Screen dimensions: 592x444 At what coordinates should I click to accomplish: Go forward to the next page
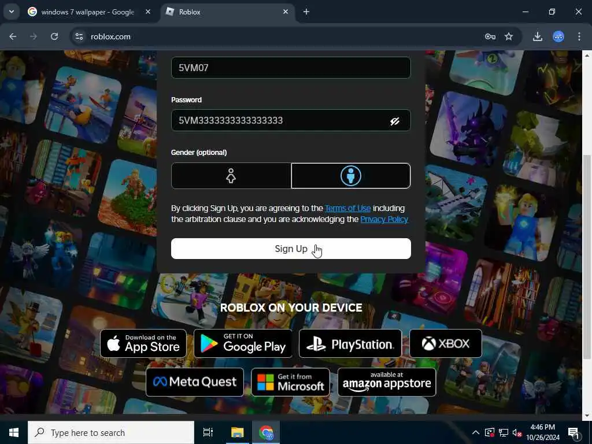(34, 36)
